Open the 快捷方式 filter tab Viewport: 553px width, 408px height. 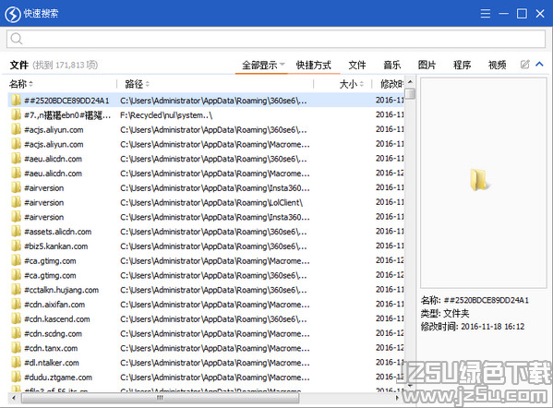314,65
